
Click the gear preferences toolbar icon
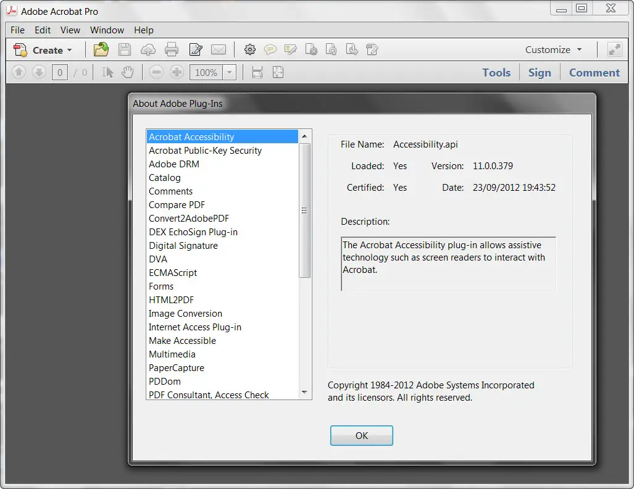[x=250, y=49]
